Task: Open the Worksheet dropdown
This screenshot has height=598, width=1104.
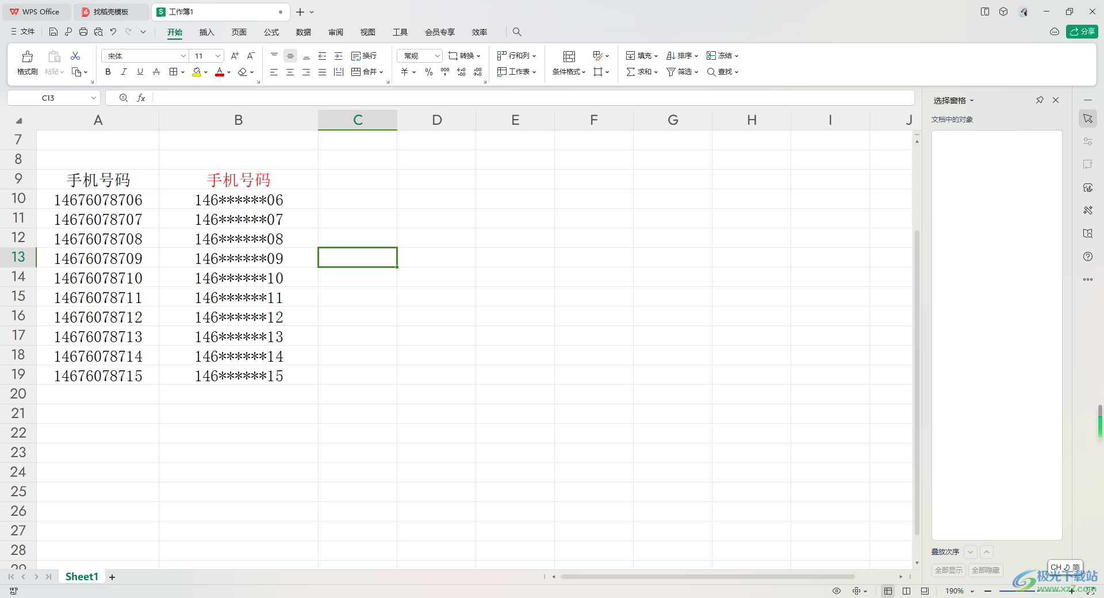Action: 516,72
